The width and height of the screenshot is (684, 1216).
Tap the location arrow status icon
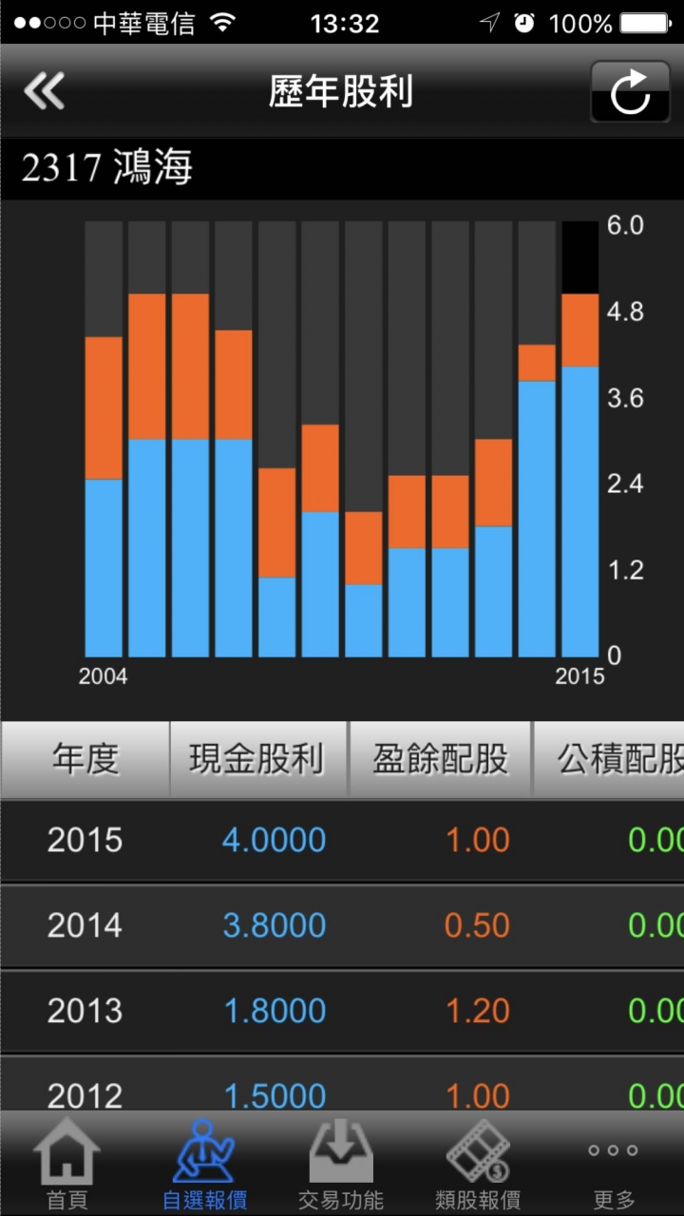click(489, 23)
